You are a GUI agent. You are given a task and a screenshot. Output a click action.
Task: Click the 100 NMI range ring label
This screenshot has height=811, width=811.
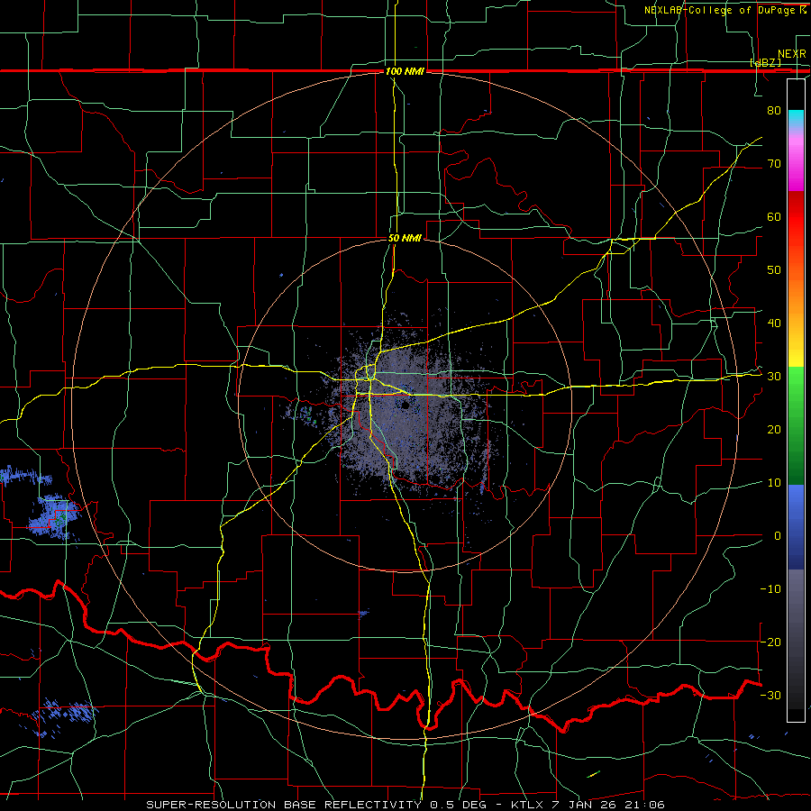(405, 71)
